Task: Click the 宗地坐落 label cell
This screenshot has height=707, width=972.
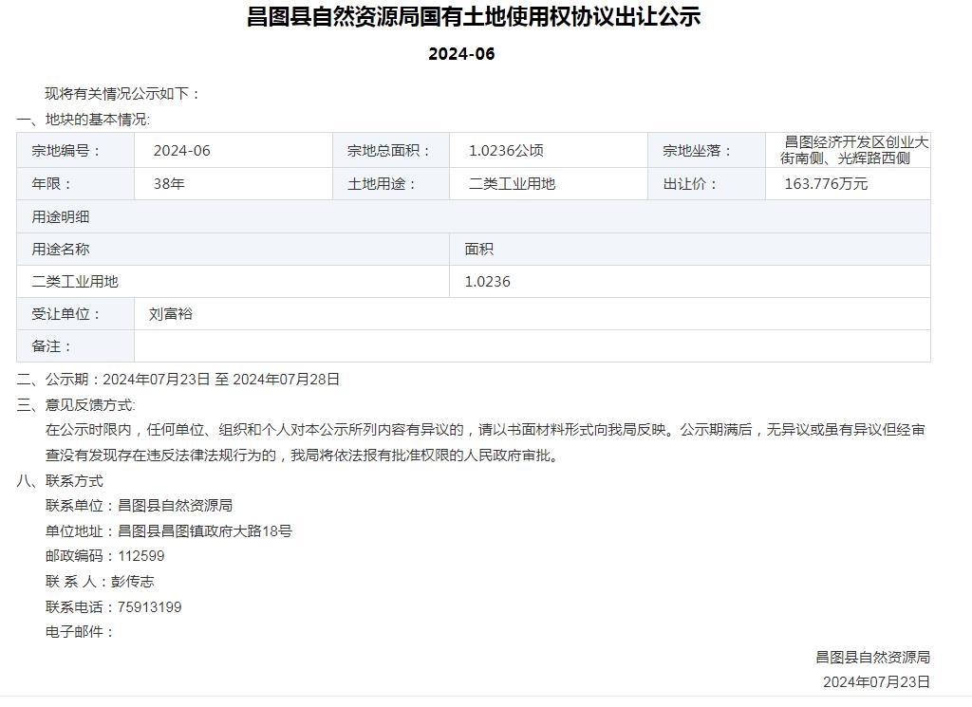Action: (x=706, y=151)
